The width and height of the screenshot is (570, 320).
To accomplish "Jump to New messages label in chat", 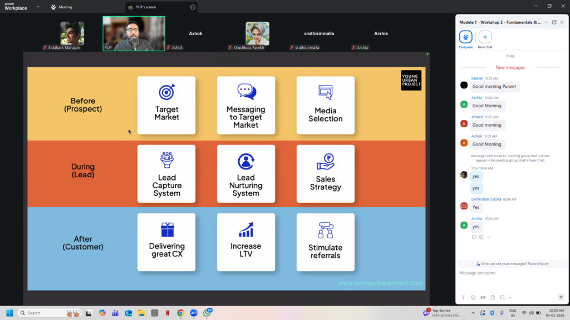I will pos(510,68).
